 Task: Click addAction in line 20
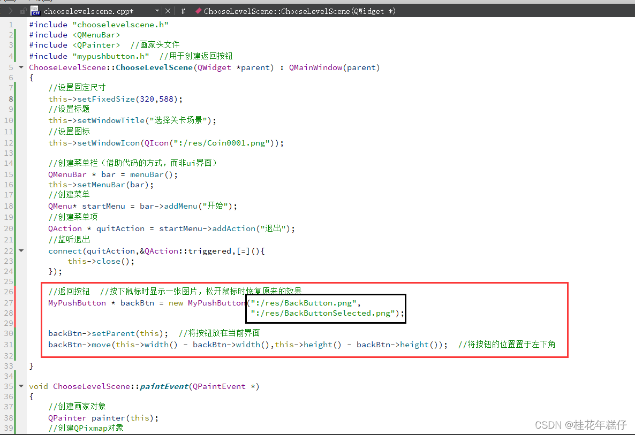233,228
